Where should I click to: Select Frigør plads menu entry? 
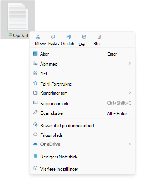pyautogui.click(x=82, y=135)
